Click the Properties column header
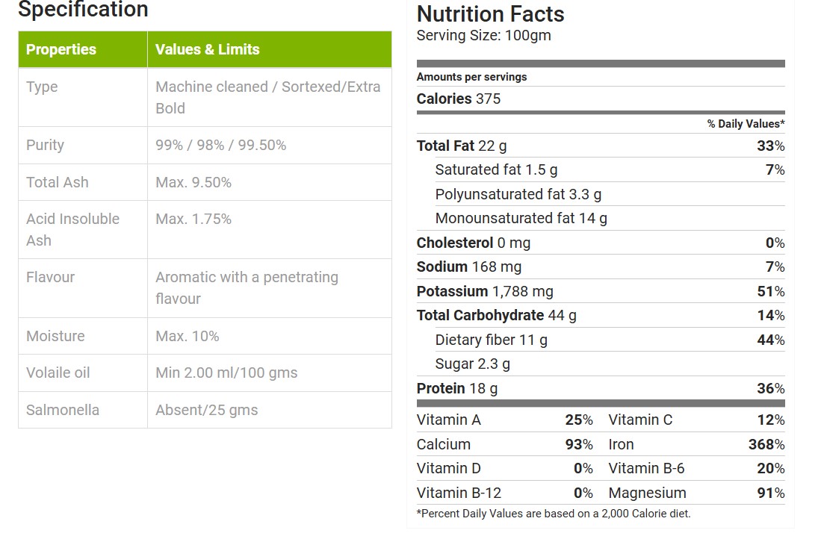The width and height of the screenshot is (827, 539). (83, 49)
